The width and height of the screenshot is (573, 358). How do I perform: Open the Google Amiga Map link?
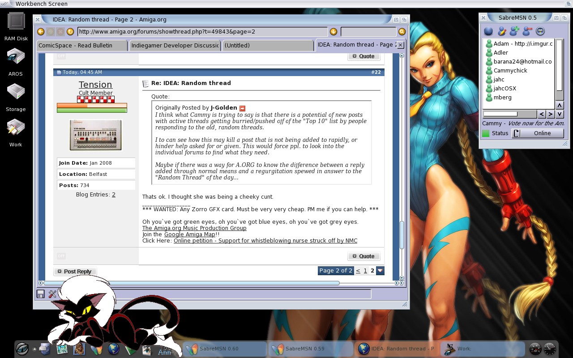190,234
